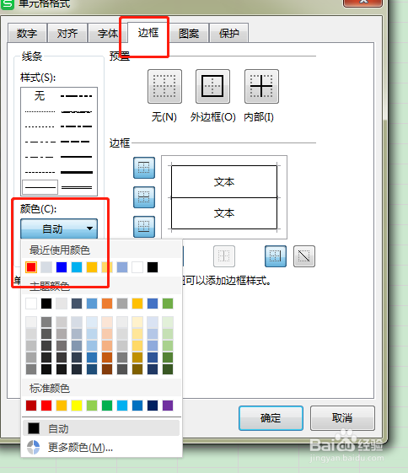408x473 pixels.
Task: Apply the 无(N) border preset icon
Action: point(164,87)
